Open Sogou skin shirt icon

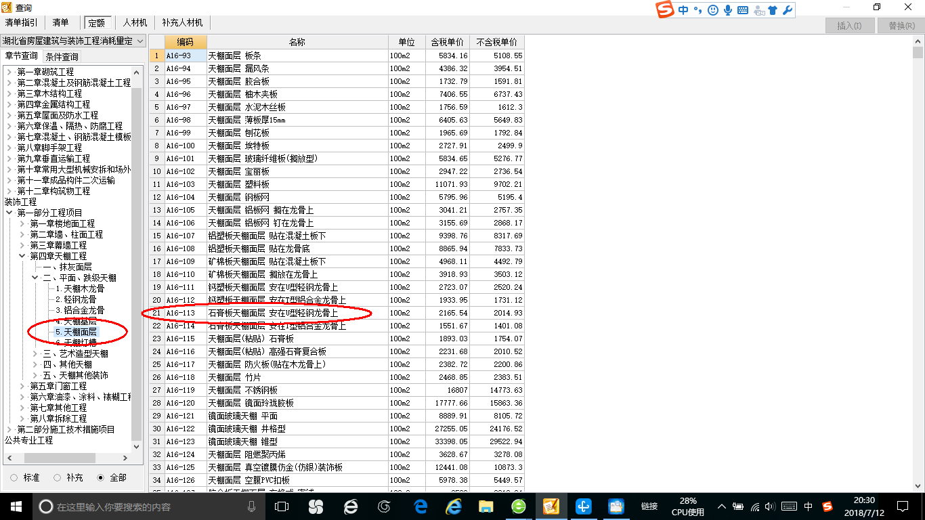(773, 10)
